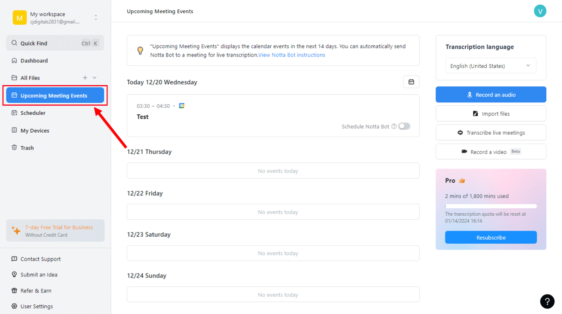Viewport: 562px width, 314px height.
Task: Open Contact Support
Action: (40, 259)
